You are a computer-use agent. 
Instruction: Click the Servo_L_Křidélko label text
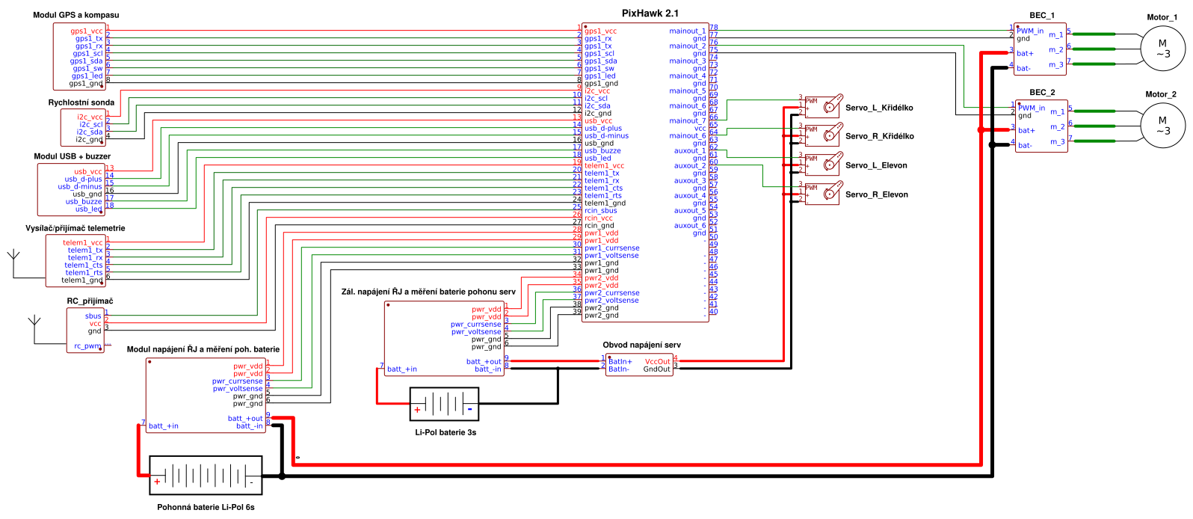(879, 108)
